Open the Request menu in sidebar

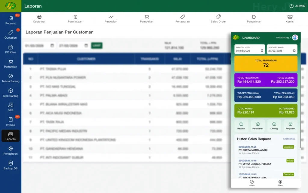(11, 20)
